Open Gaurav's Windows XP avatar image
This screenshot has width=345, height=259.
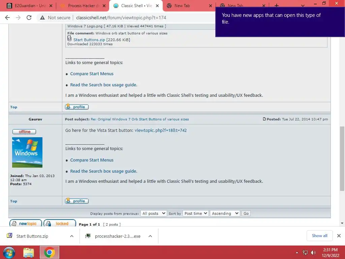click(27, 152)
